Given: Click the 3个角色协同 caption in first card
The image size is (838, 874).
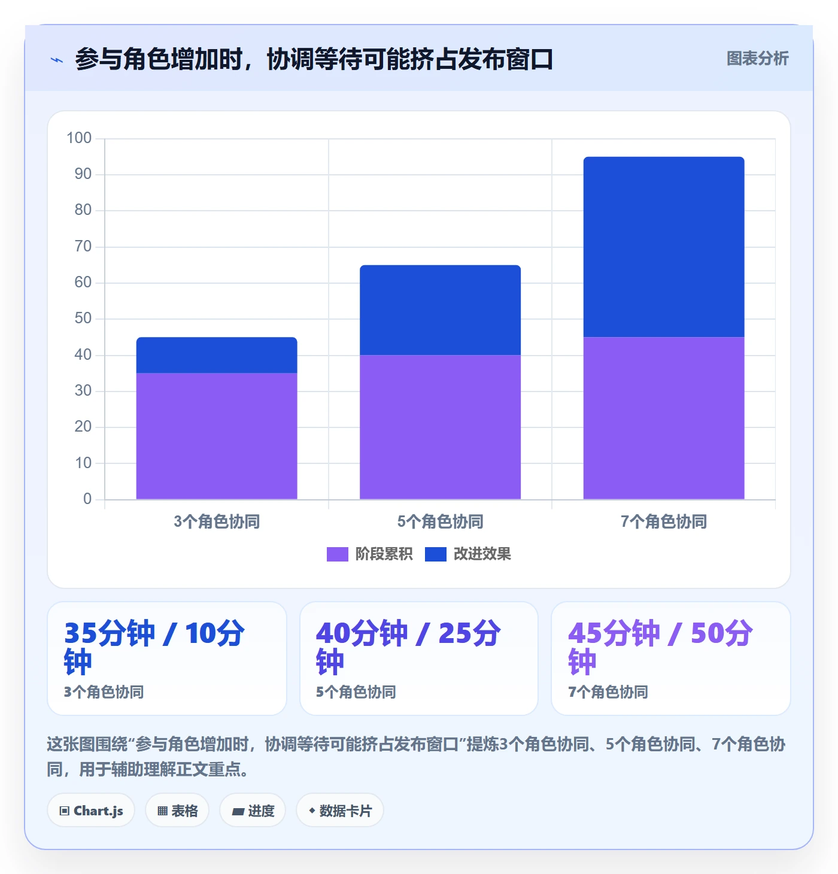Looking at the screenshot, I should point(104,692).
